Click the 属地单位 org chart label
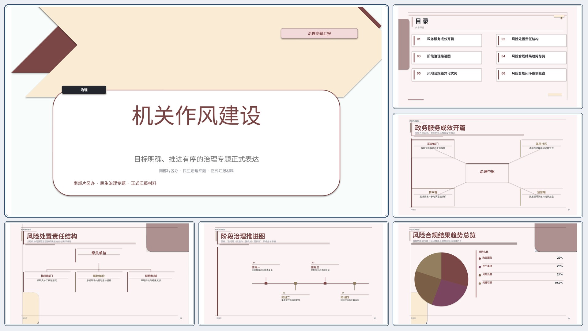The width and height of the screenshot is (588, 331). click(x=99, y=276)
